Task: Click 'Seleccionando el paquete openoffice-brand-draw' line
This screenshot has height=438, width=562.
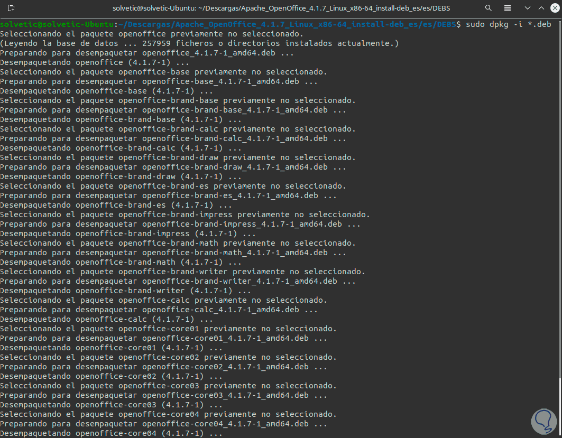Action: (x=178, y=157)
